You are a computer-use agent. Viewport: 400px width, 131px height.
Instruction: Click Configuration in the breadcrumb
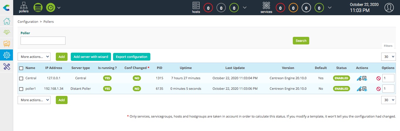point(28,22)
